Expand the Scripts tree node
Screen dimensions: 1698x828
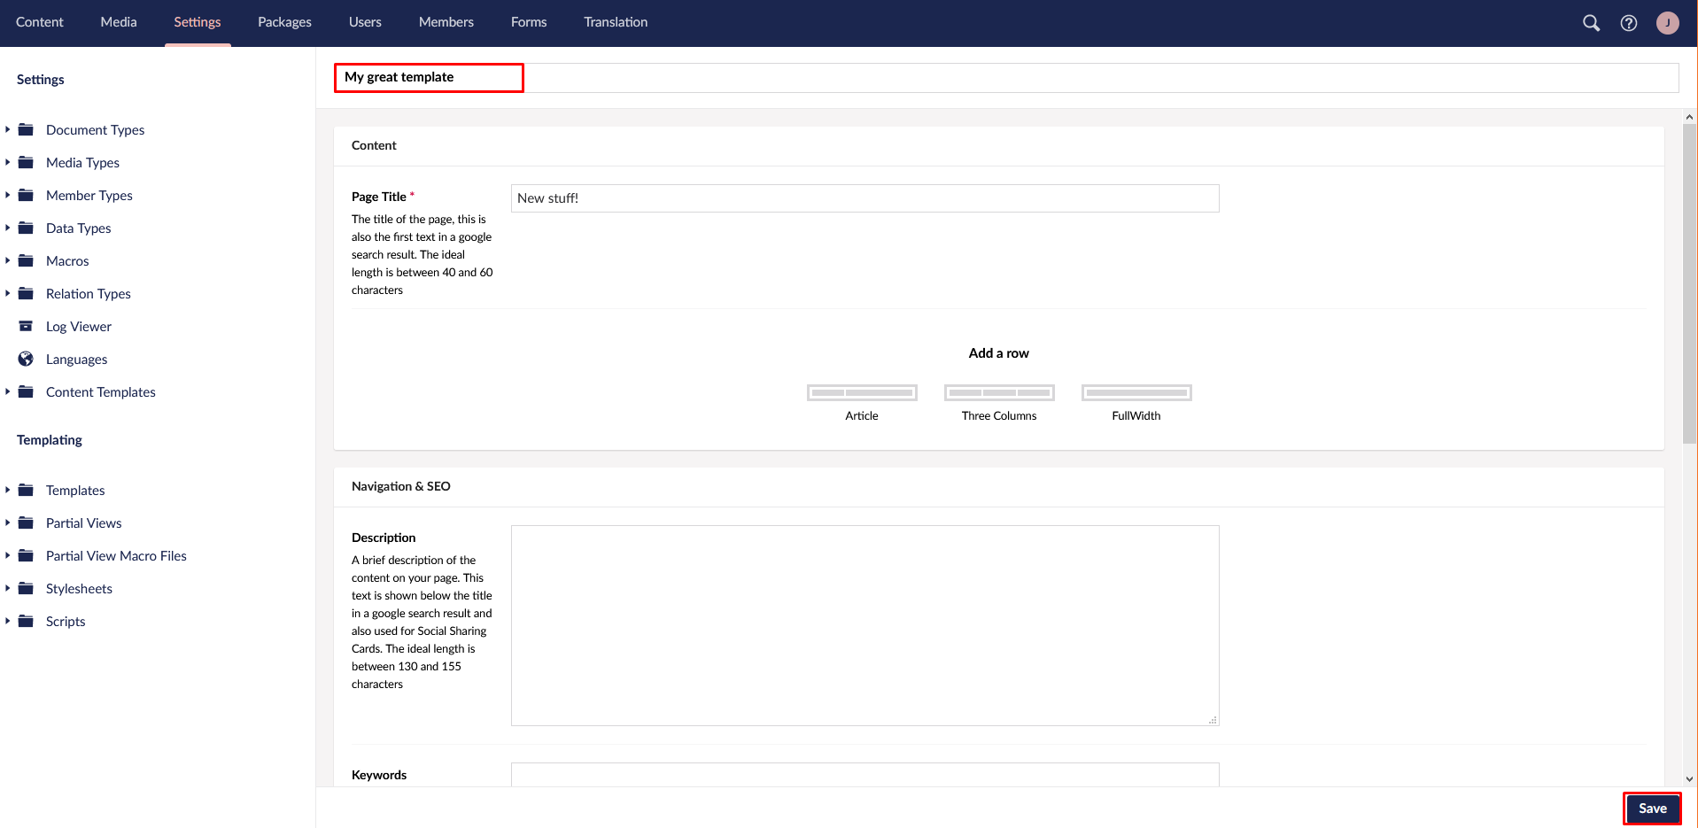tap(7, 621)
